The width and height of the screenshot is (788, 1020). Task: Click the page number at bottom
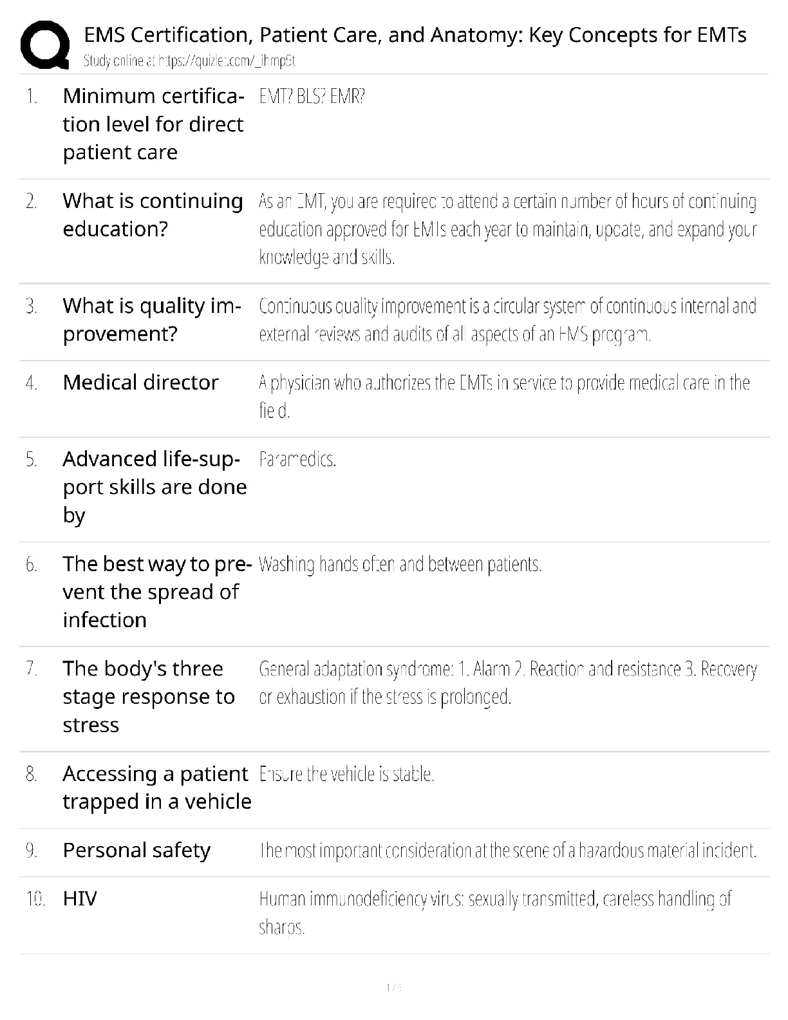393,988
